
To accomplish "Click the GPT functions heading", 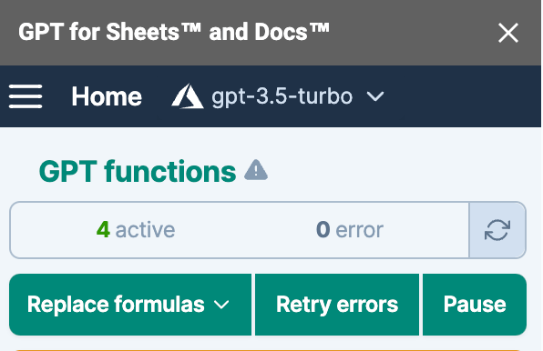I will point(138,171).
